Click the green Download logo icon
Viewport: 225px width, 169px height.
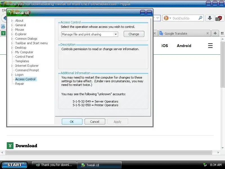point(10,146)
